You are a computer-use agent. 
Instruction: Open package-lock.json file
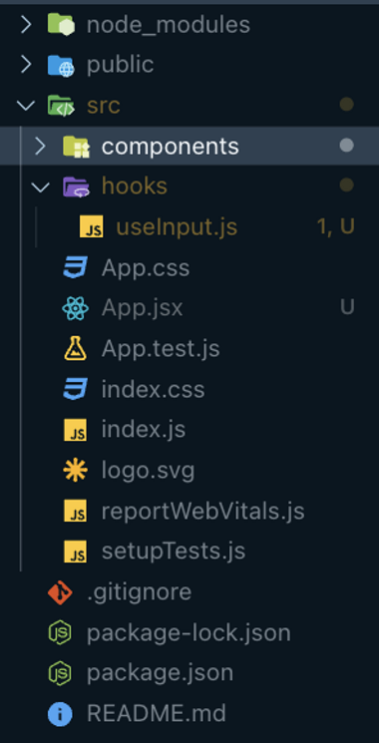pyautogui.click(x=189, y=633)
